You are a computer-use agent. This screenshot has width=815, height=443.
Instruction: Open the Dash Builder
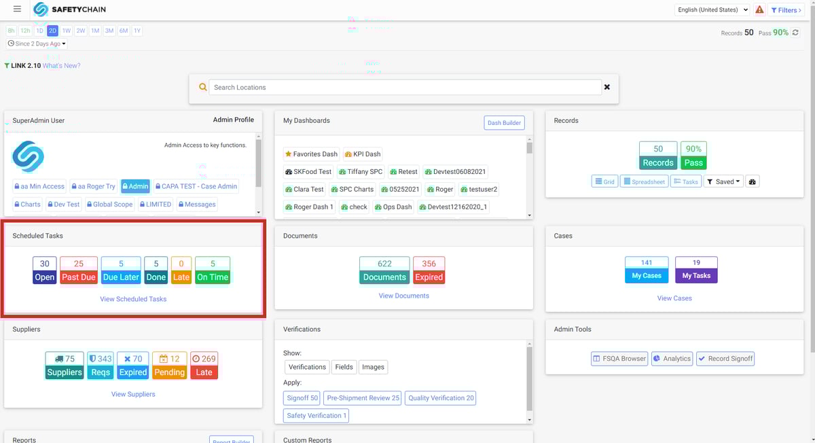point(504,122)
